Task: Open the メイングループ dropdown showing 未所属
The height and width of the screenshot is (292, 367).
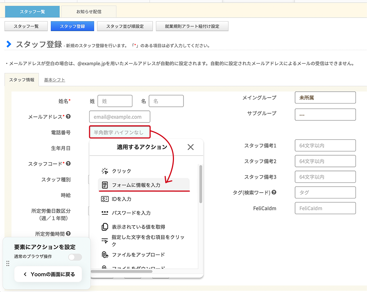Action: (325, 98)
